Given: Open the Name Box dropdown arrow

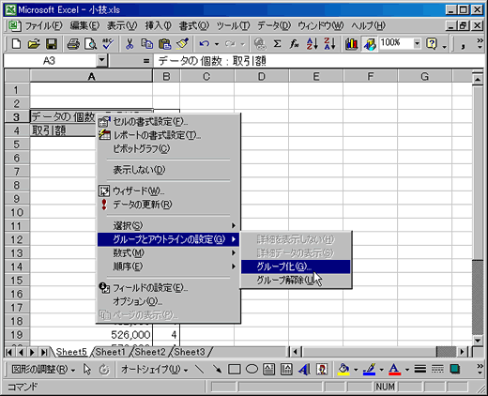Looking at the screenshot, I should tap(101, 60).
